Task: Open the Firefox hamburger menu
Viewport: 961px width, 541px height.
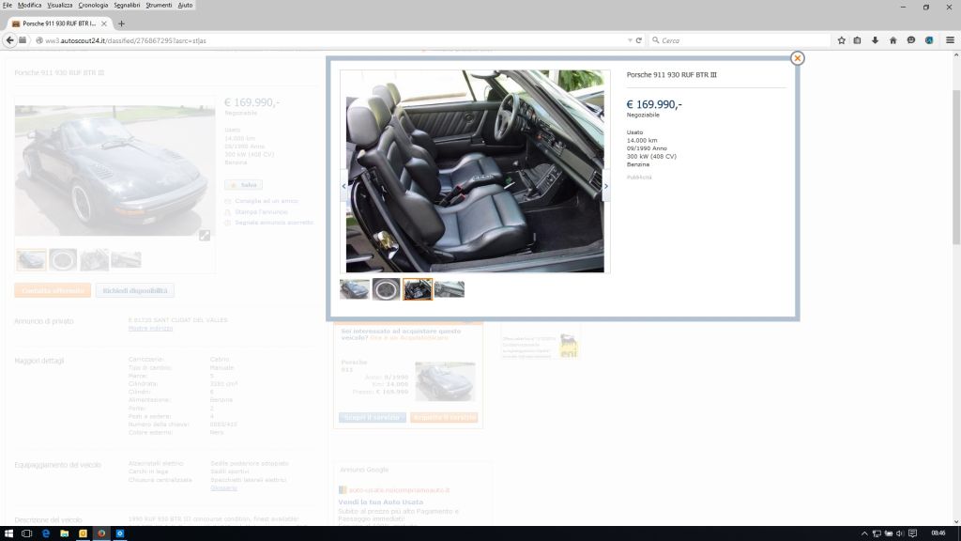Action: [x=950, y=40]
